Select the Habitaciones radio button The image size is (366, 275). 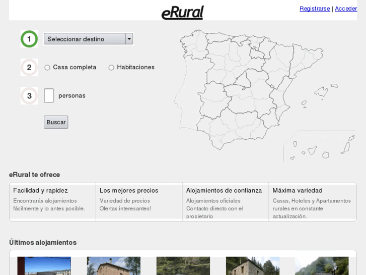(111, 68)
